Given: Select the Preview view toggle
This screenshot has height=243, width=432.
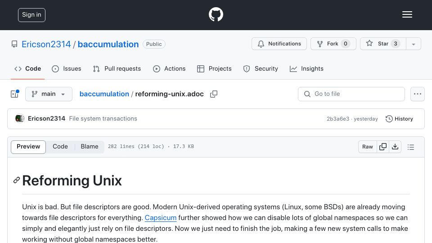Looking at the screenshot, I should click(28, 147).
